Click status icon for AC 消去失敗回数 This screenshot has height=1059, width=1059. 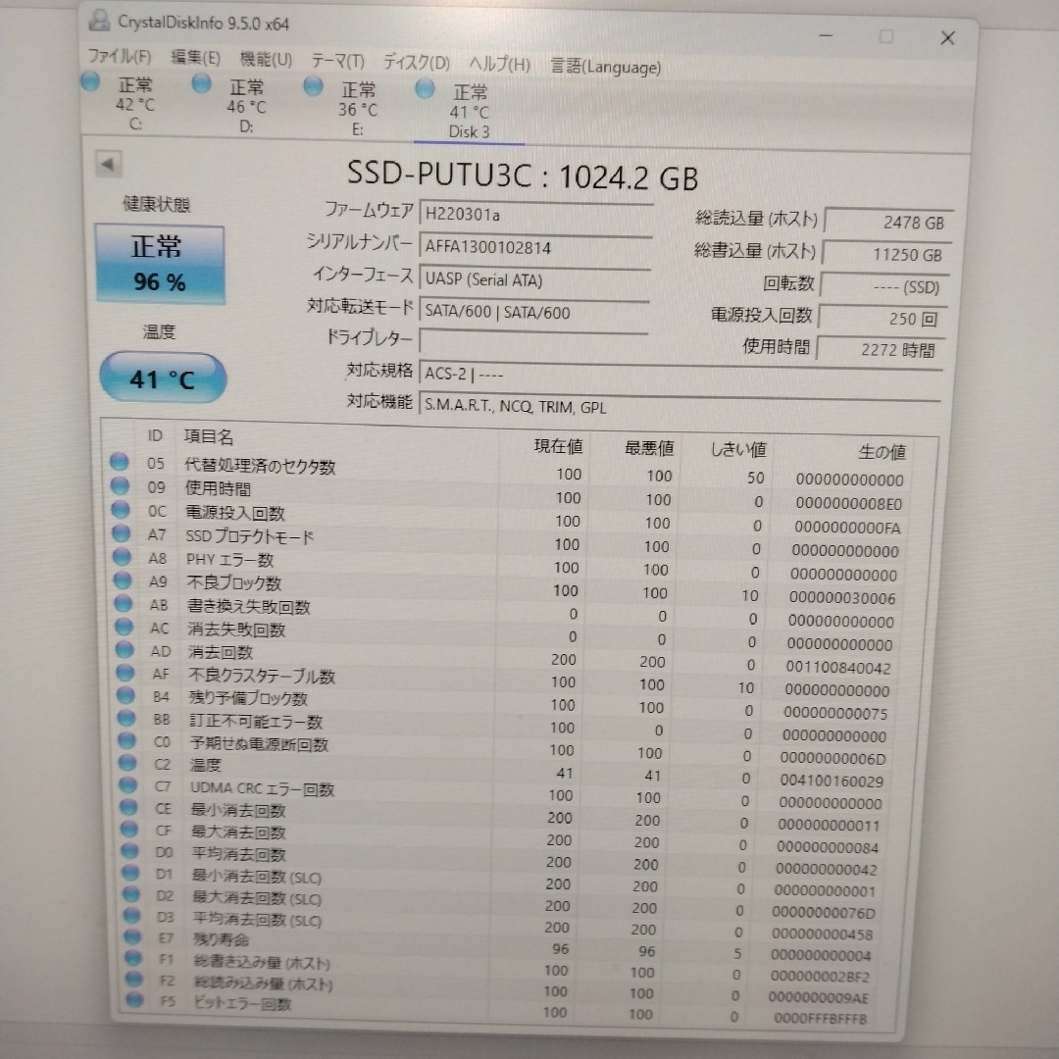(125, 627)
